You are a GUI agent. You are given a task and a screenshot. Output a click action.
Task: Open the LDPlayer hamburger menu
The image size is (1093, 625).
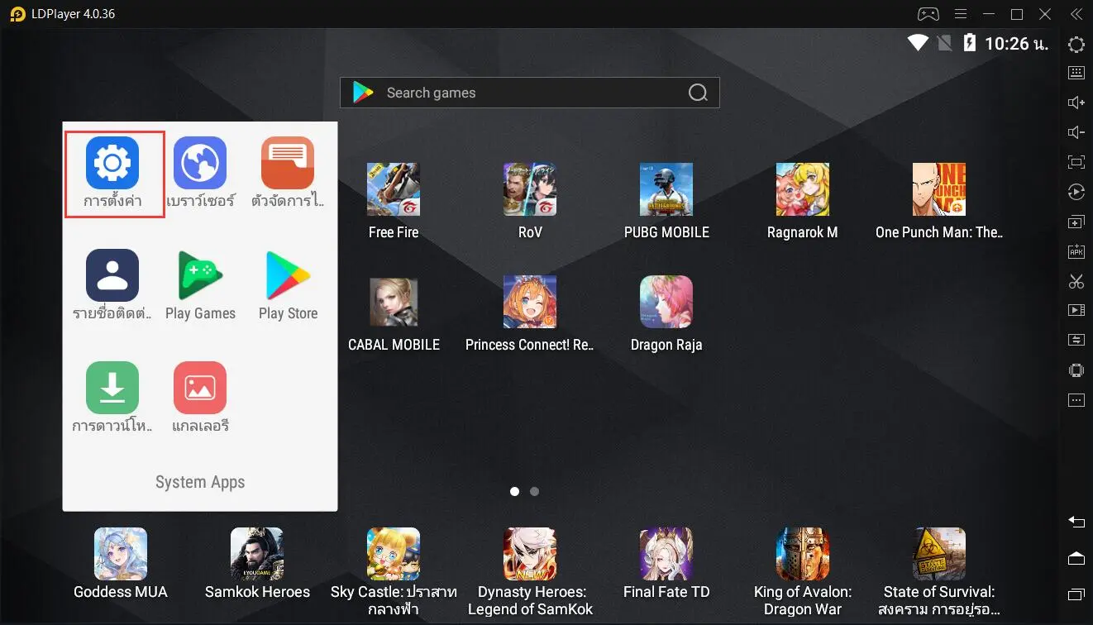click(961, 14)
